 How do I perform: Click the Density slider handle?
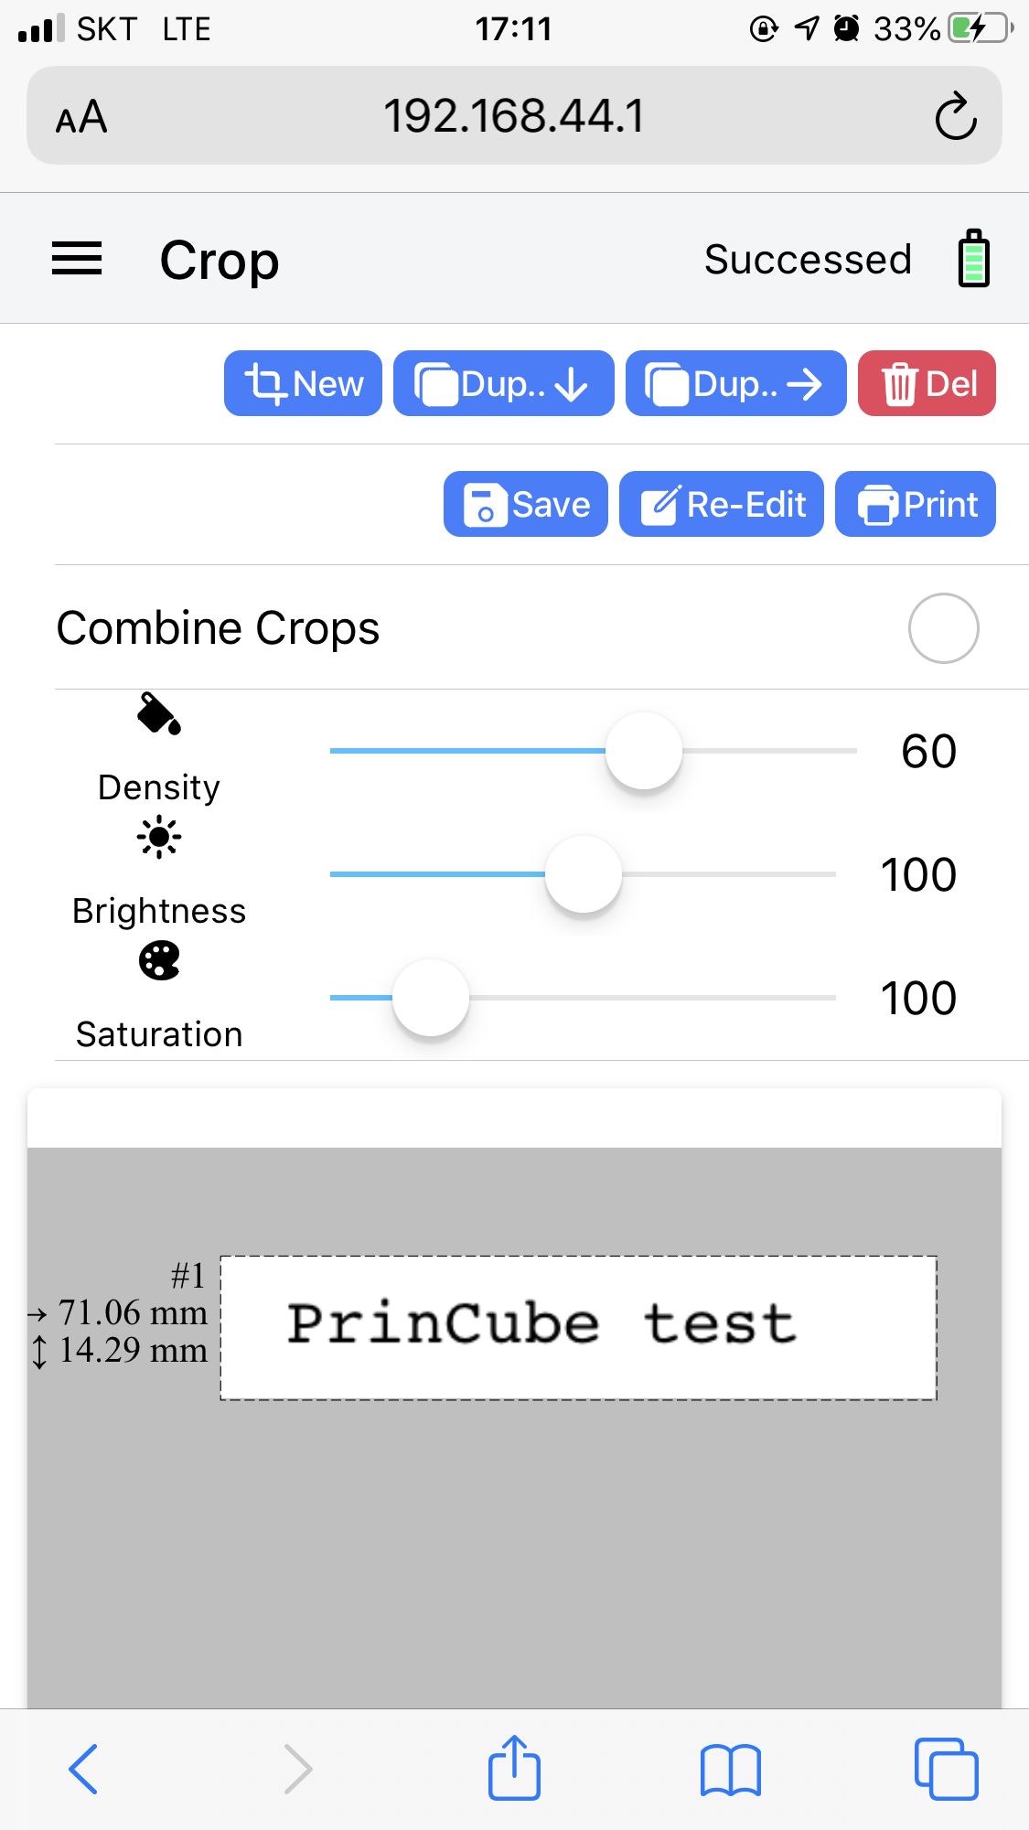click(x=644, y=751)
